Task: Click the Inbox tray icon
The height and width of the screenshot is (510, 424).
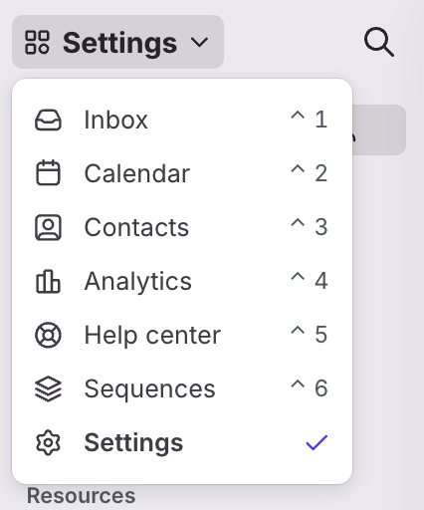Action: (48, 120)
